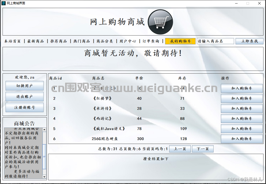Screen dimensions: 266x184
Task: Click the 商品id column header
Action: tap(55, 78)
